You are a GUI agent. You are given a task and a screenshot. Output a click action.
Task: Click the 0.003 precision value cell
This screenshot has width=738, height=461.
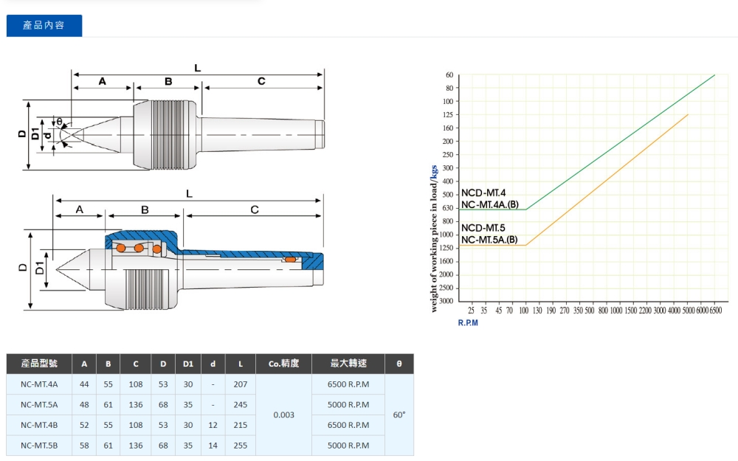(x=283, y=415)
